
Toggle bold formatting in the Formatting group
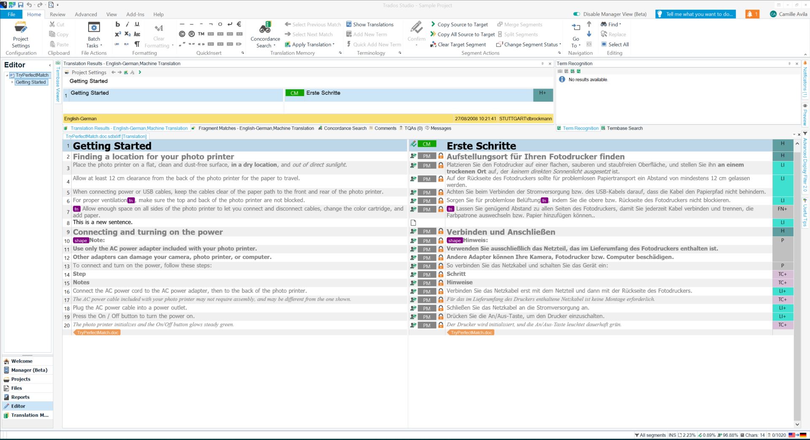(x=118, y=24)
